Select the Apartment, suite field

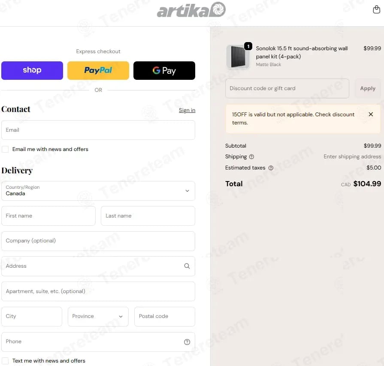click(98, 291)
